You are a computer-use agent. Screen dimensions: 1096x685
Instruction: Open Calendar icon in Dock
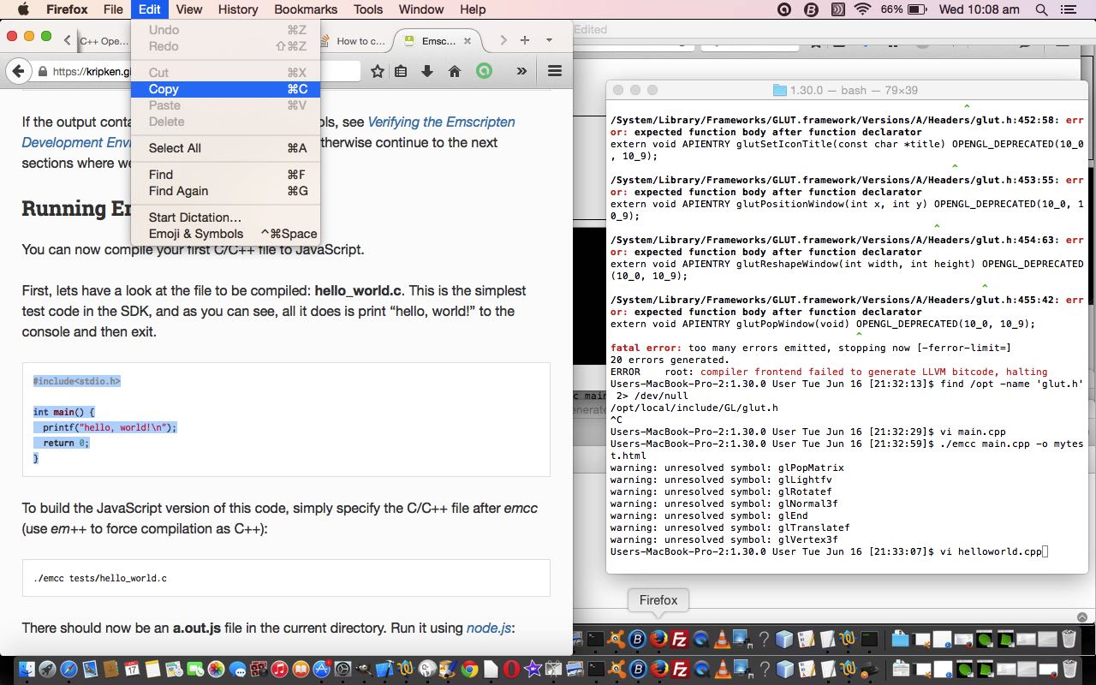point(132,669)
